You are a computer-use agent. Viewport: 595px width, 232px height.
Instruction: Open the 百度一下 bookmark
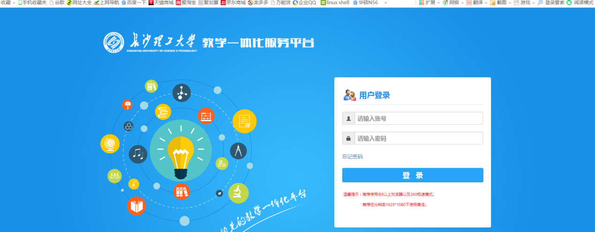tap(134, 3)
